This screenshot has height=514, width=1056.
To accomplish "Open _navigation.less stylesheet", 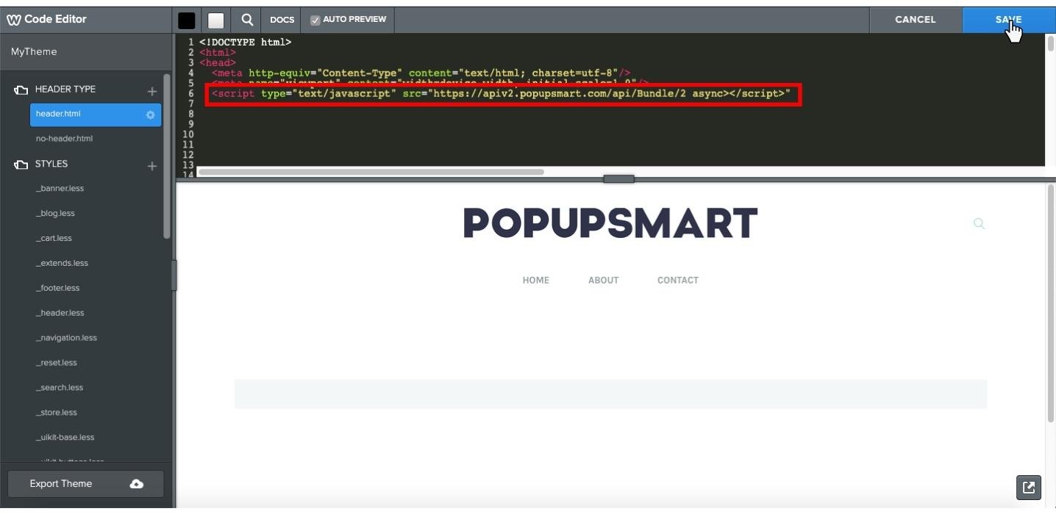I will tap(66, 339).
